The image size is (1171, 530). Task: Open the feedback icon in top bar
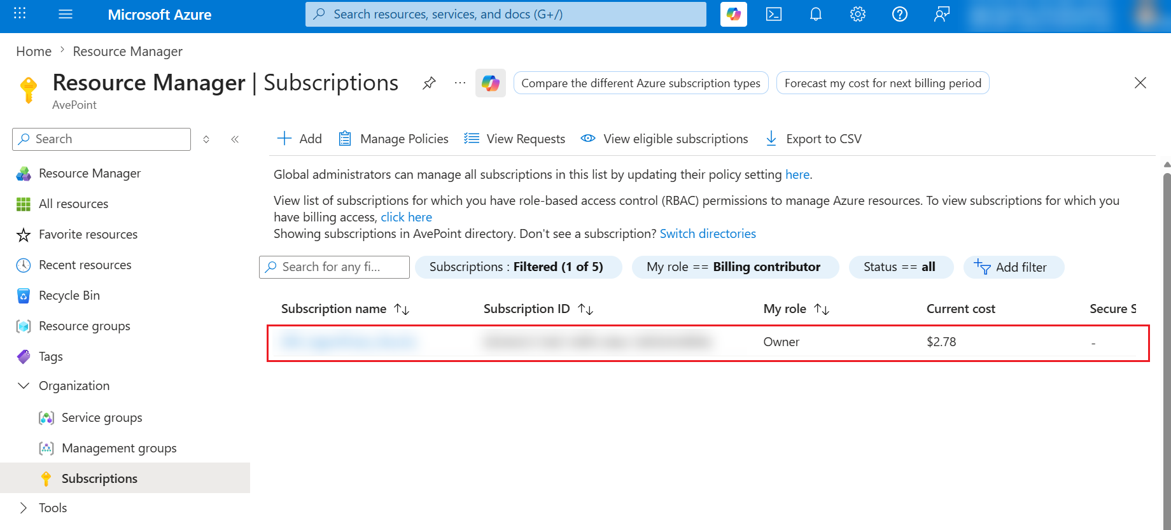pyautogui.click(x=942, y=14)
